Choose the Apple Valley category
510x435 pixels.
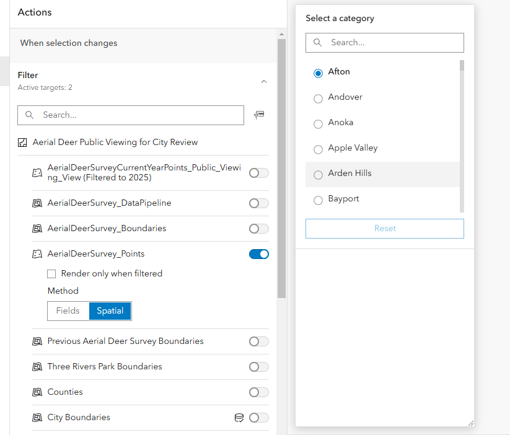pyautogui.click(x=319, y=149)
